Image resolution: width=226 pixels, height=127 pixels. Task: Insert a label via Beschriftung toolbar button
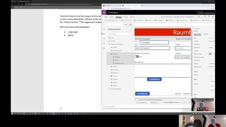pyautogui.click(x=126, y=20)
